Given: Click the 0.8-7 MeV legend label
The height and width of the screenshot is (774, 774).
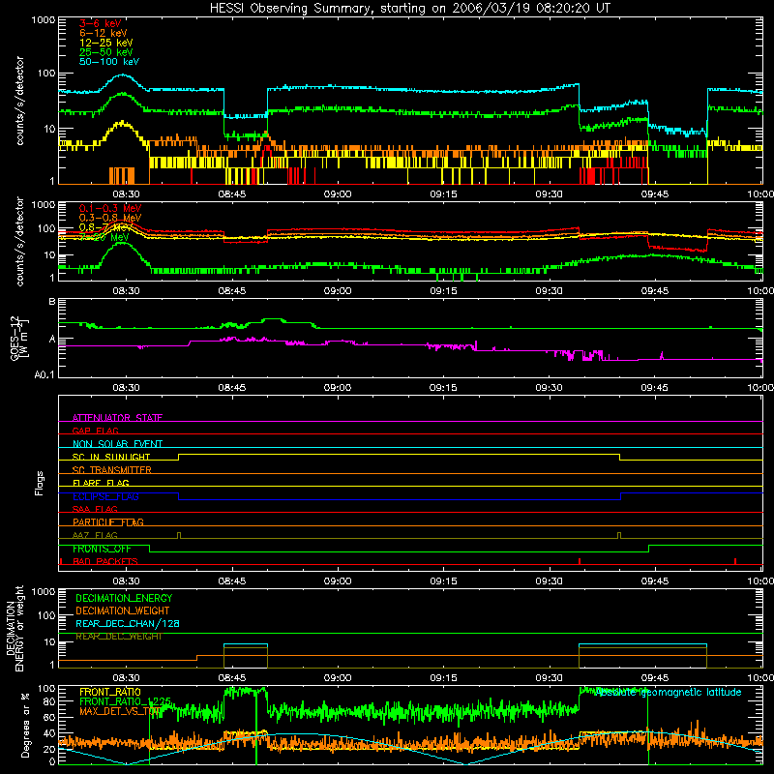Looking at the screenshot, I should [106, 227].
